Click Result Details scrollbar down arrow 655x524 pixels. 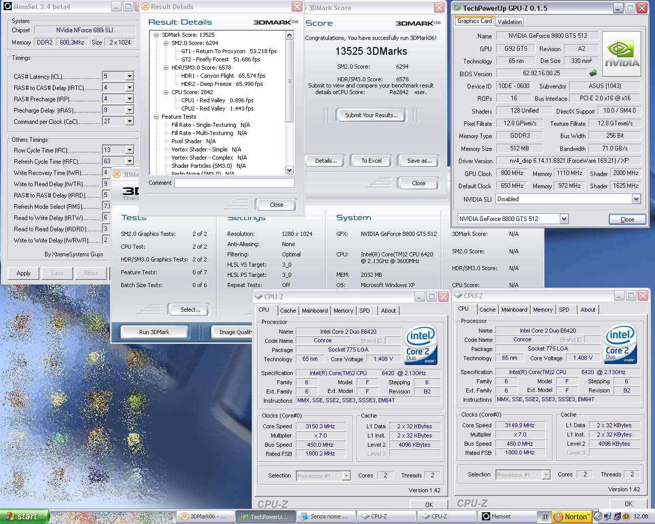coord(289,170)
